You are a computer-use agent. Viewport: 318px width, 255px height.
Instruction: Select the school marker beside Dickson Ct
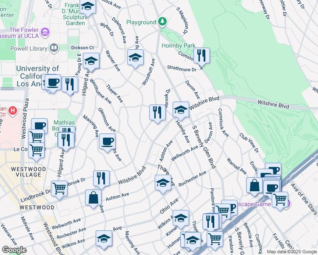coord(91,61)
